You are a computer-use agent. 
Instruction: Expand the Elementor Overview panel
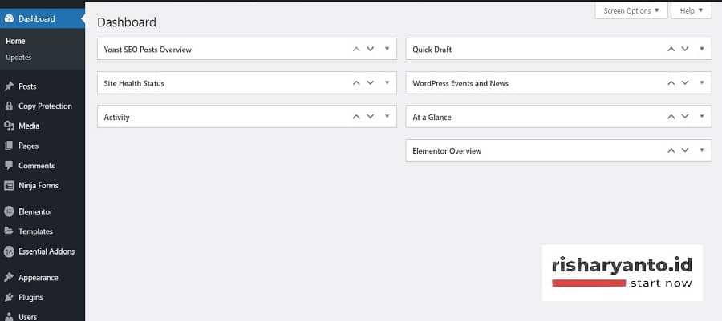click(702, 150)
